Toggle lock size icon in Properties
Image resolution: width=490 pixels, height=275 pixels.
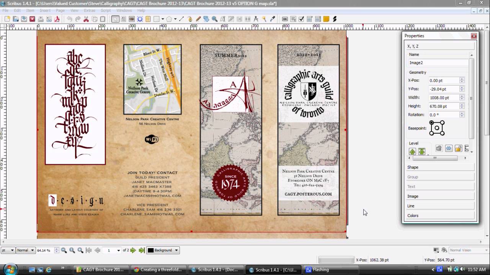pyautogui.click(x=467, y=148)
